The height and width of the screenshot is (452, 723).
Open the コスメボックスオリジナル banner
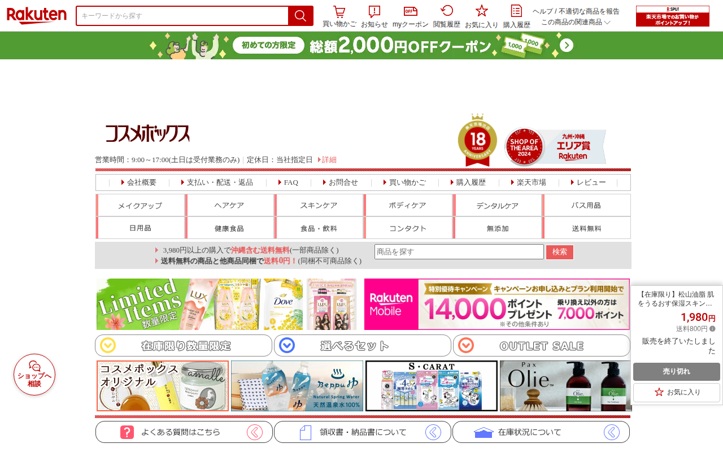click(x=163, y=386)
